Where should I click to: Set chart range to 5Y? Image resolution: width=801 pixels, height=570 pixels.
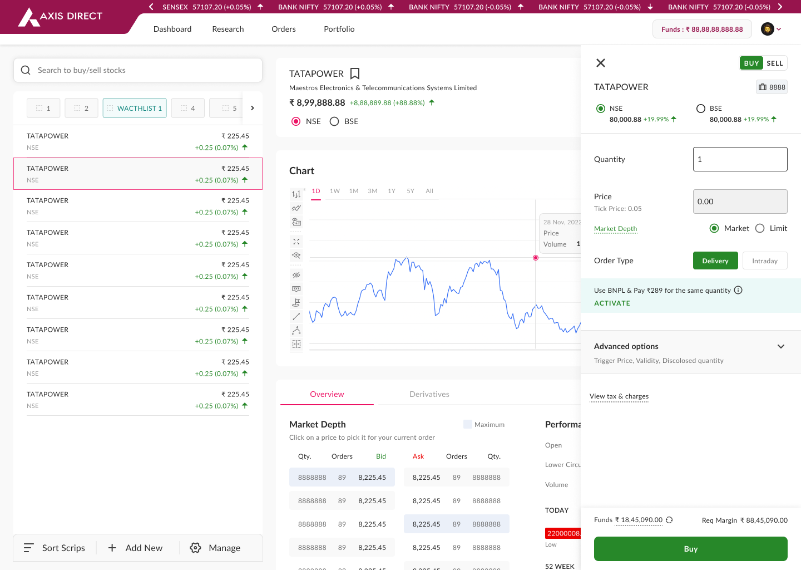click(411, 191)
